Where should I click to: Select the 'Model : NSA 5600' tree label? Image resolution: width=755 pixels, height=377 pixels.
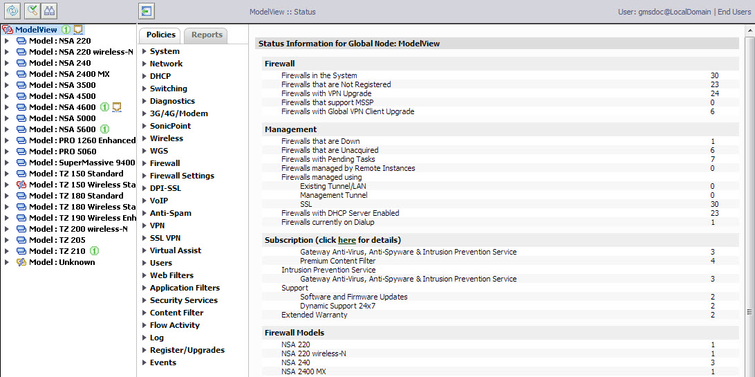coord(62,129)
